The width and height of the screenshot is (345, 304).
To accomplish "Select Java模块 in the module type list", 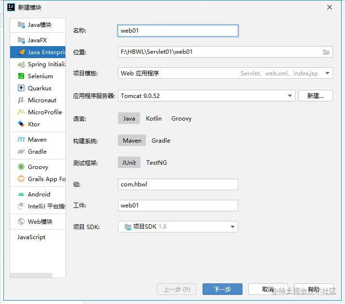I will tap(38, 25).
